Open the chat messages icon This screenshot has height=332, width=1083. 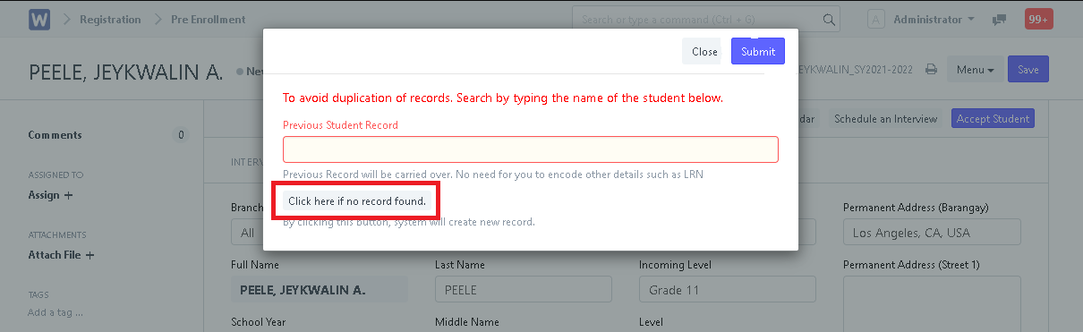[999, 19]
